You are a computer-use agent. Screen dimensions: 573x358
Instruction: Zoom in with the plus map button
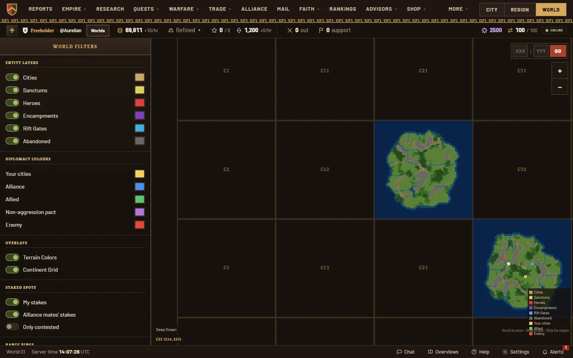coord(559,71)
